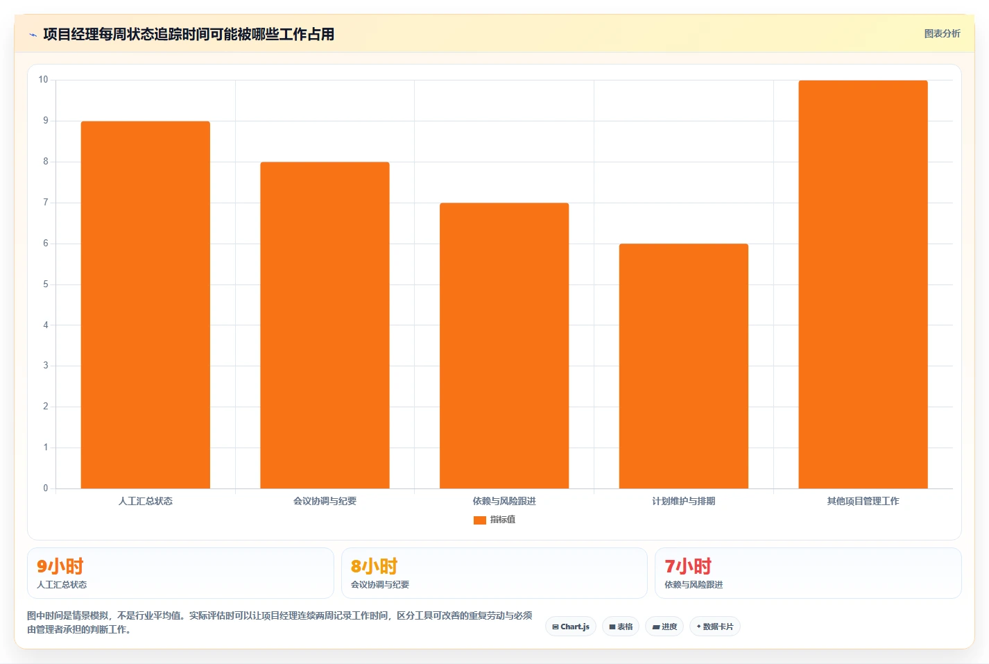989x664 pixels.
Task: Toggle the 指标值 legend color swatch
Action: point(479,520)
